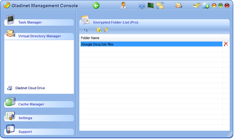Click the Virtual Directory Manager folder icon
The height and width of the screenshot is (139, 234).
click(x=10, y=33)
